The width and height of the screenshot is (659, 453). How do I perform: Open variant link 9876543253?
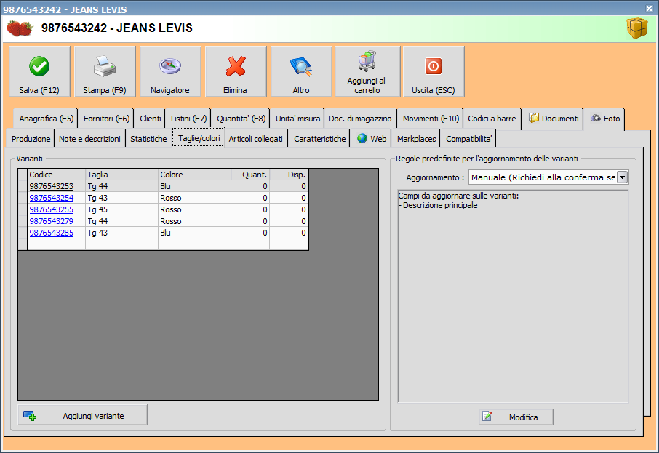point(51,186)
